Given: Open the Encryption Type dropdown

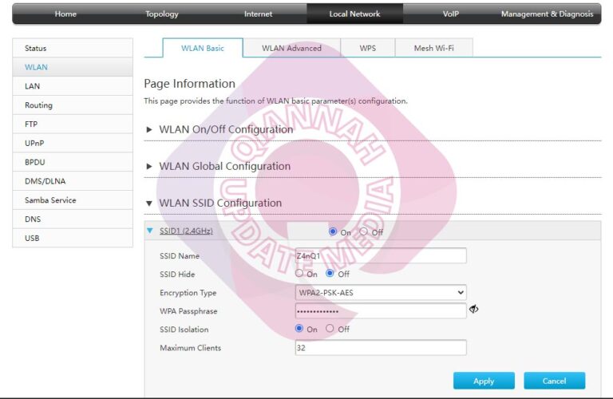Looking at the screenshot, I should (381, 293).
